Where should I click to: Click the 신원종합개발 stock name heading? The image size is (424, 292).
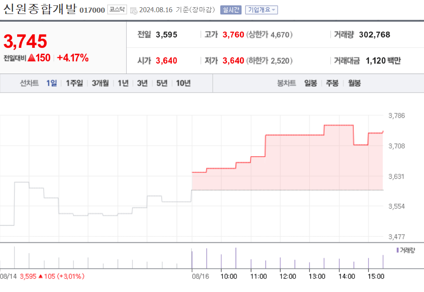(38, 8)
